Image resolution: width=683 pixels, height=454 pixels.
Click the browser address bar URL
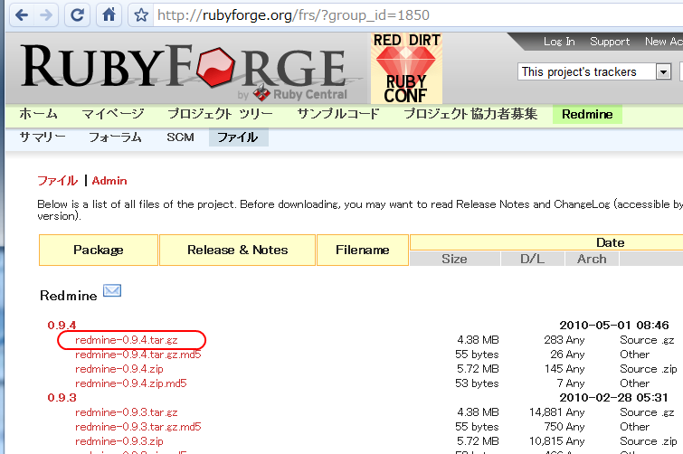pos(293,15)
